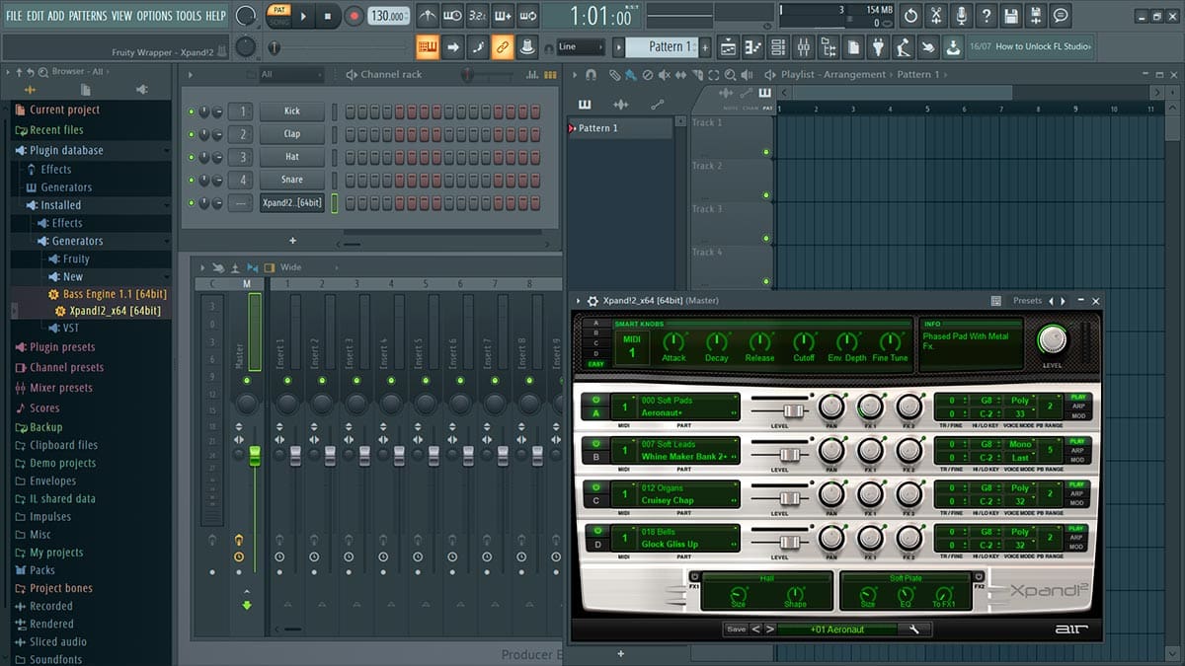Click the red Record button
1185x666 pixels.
(x=355, y=16)
